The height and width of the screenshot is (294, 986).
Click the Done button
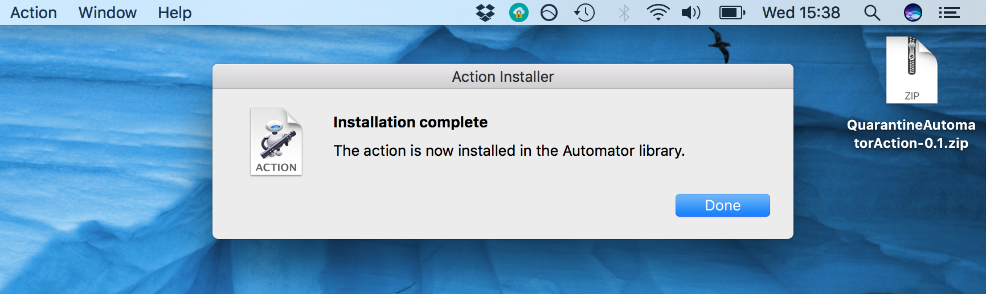[722, 205]
